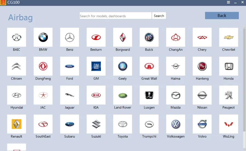Select the Volvo logo tile
This screenshot has width=246, height=151.
click(x=202, y=124)
